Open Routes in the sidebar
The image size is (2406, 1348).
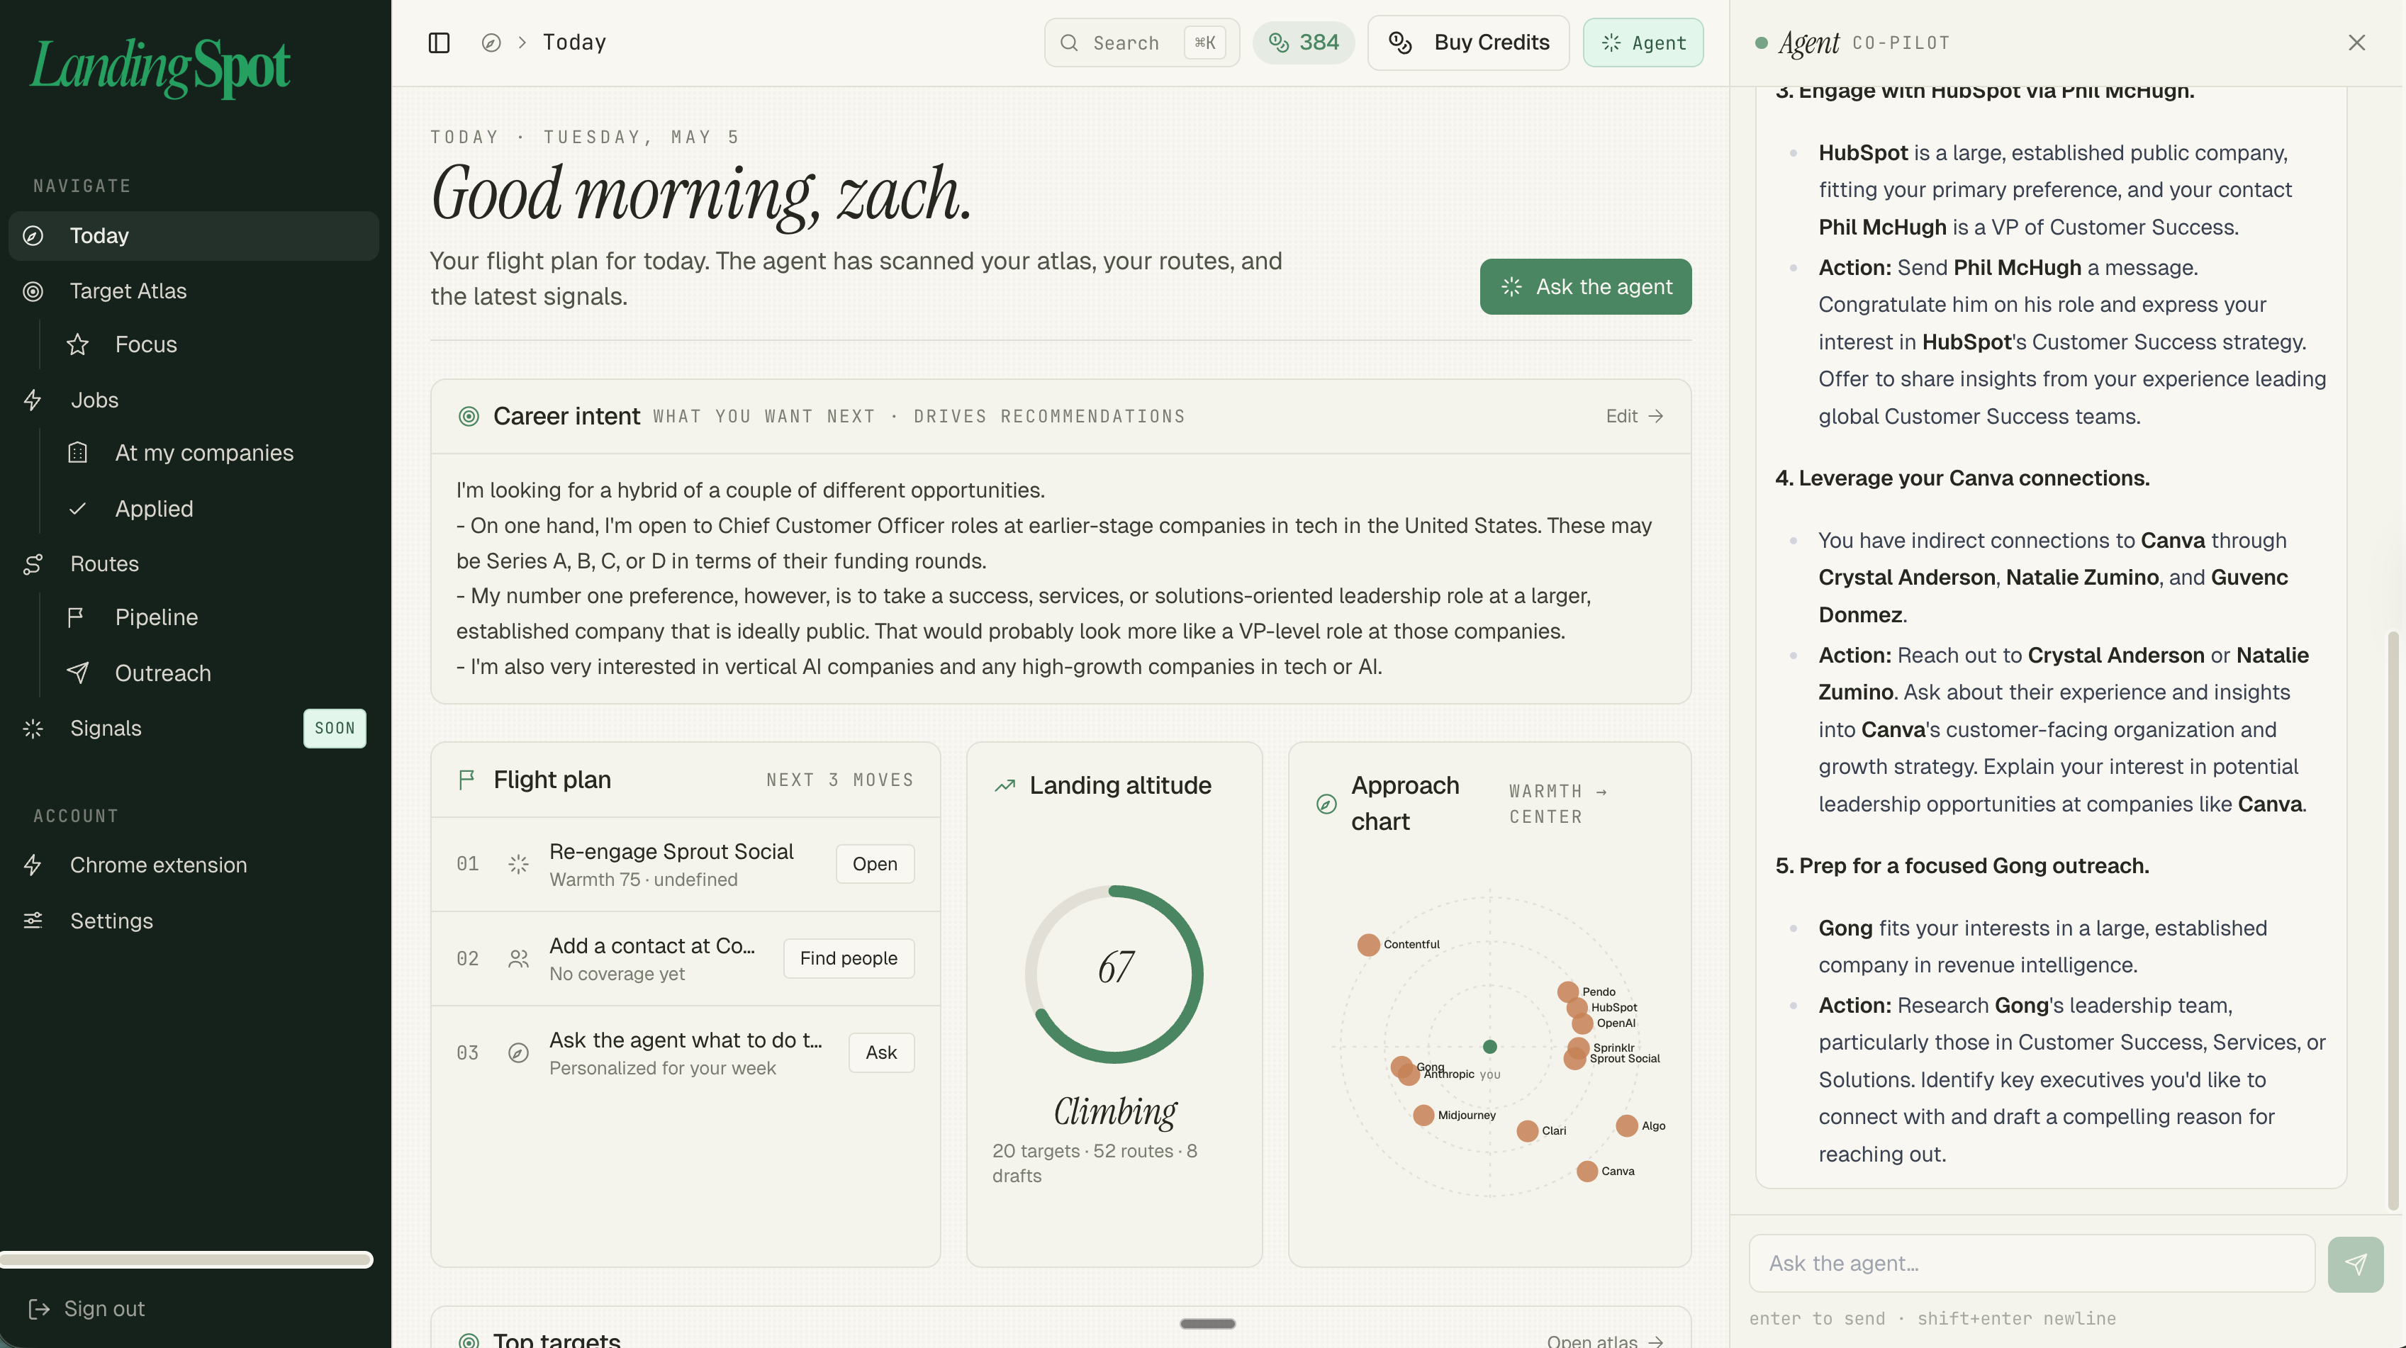194,564
